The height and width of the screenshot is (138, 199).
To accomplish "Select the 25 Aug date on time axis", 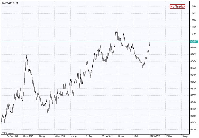I will click(x=186, y=136).
